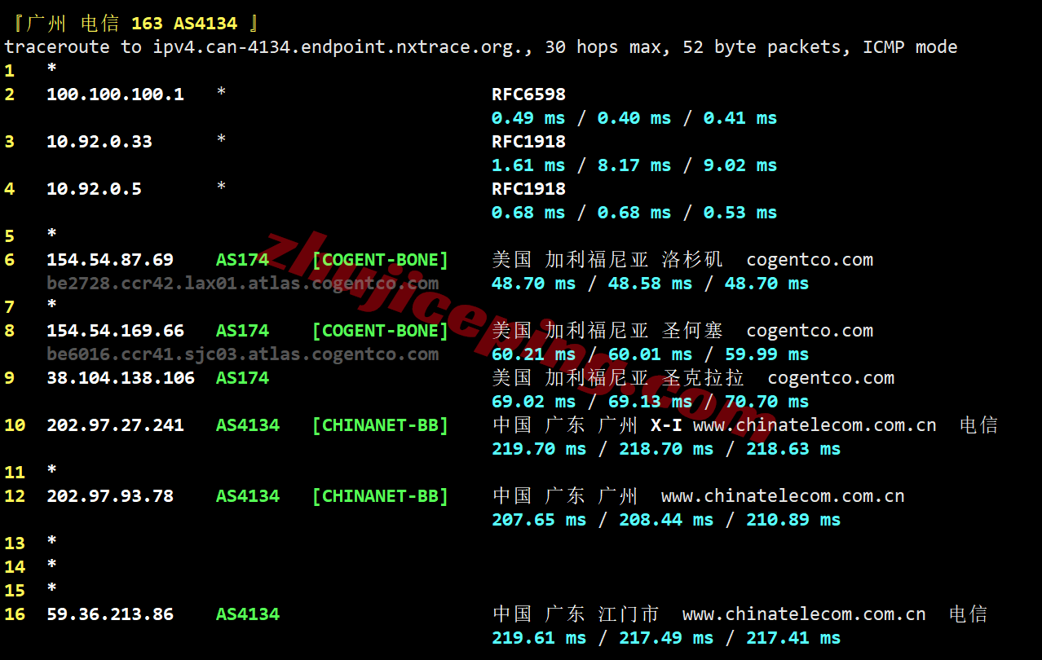Click the 'X-I' label on hop 10
The image size is (1042, 660).
point(666,425)
